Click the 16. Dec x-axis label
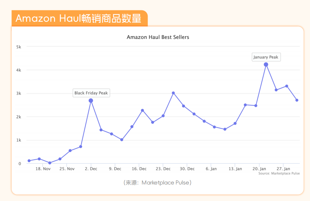The height and width of the screenshot is (201, 310). (x=139, y=169)
